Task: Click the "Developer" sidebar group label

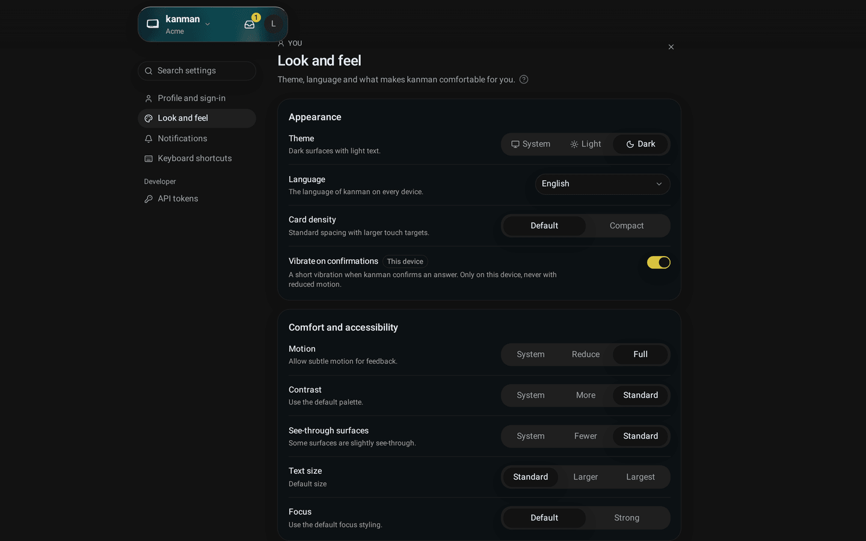Action: pyautogui.click(x=160, y=182)
